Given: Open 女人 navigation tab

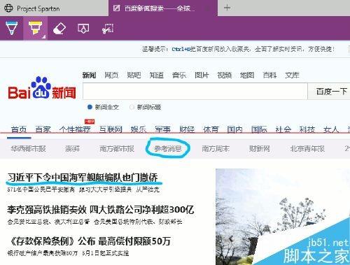Looking at the screenshot, I should pos(331,129).
